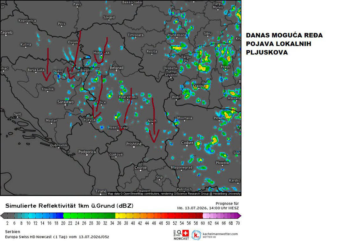This screenshot has height=241, width=352.
Task: Click the Hunedoara city label
Action: pyautogui.click(x=177, y=35)
